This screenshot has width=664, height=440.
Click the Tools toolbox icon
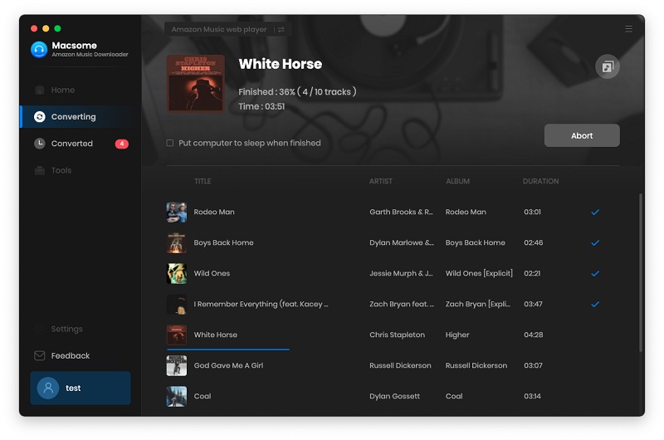coord(39,170)
